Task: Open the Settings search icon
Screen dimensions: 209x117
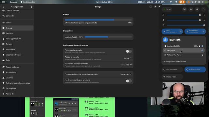Action: [3, 7]
